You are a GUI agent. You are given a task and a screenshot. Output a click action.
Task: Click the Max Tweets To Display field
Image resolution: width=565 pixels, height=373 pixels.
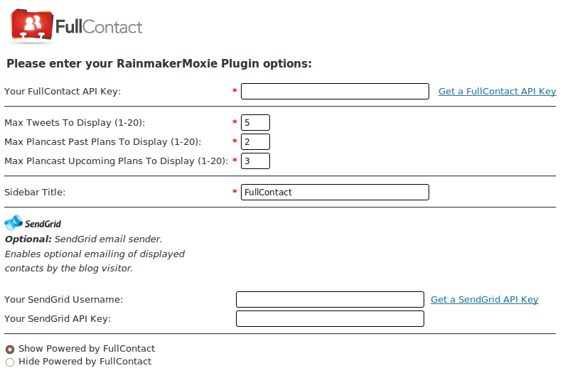(x=255, y=123)
